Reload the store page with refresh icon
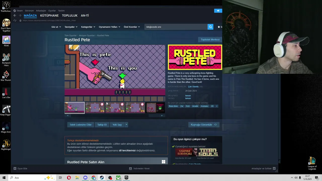 point(15,20)
